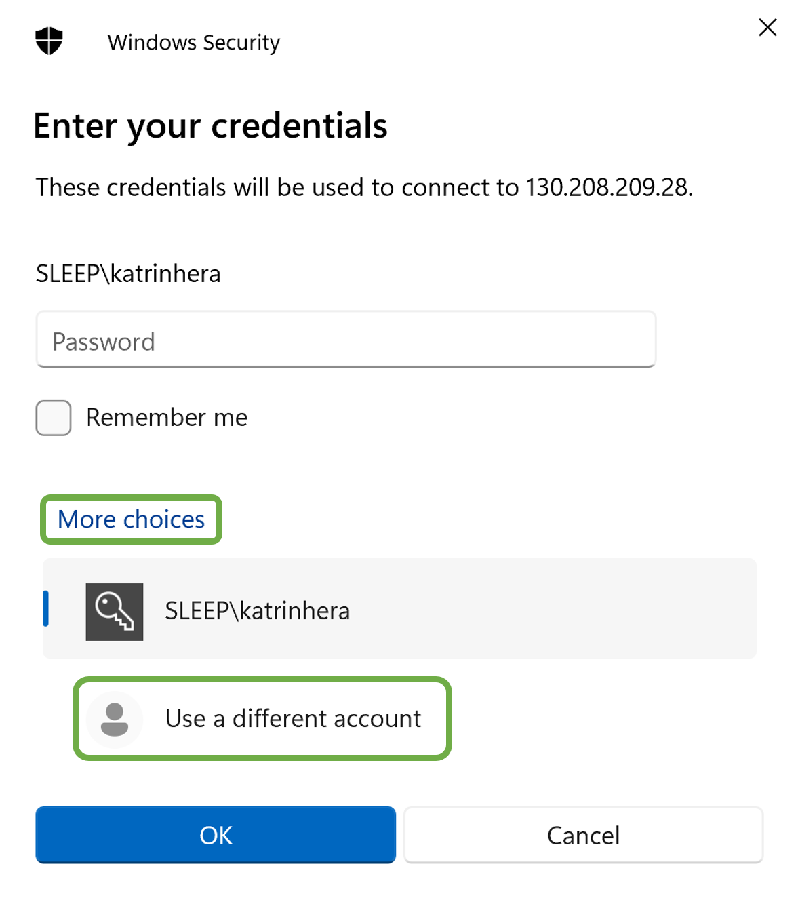
Task: Click the Windows Security title text
Action: [x=193, y=43]
